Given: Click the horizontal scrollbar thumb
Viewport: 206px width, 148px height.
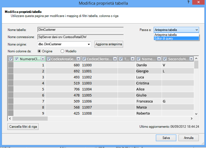Looking at the screenshot, I should click(30, 118).
